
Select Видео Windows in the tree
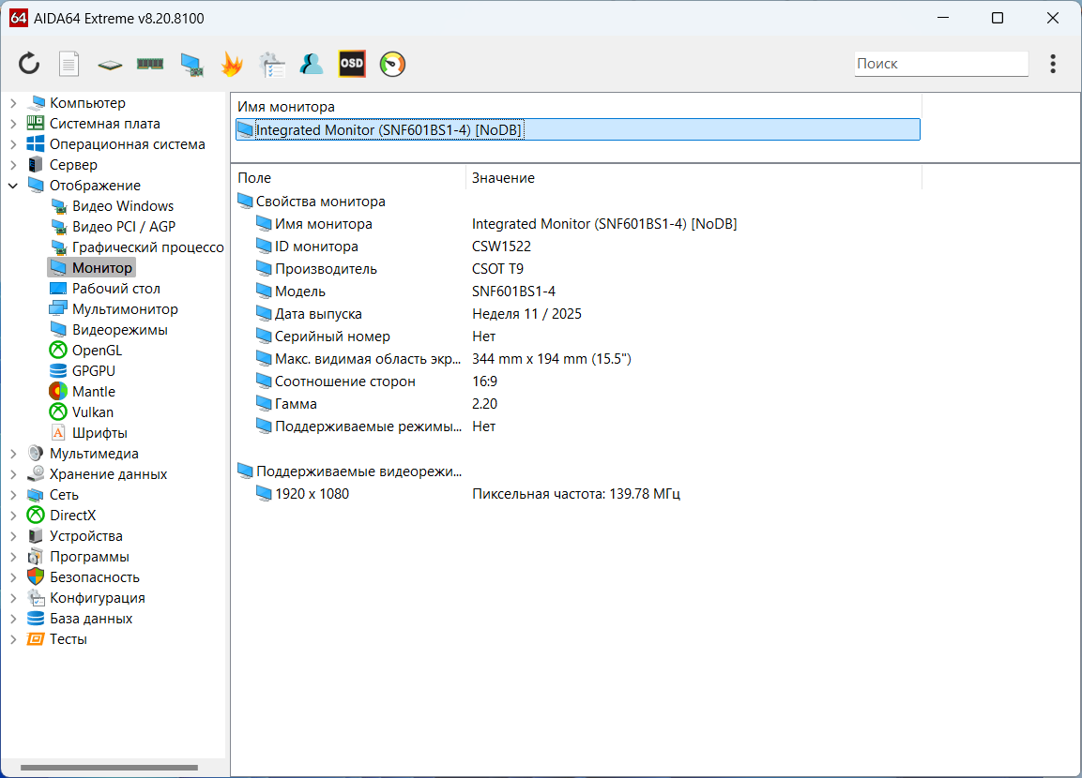click(x=122, y=206)
